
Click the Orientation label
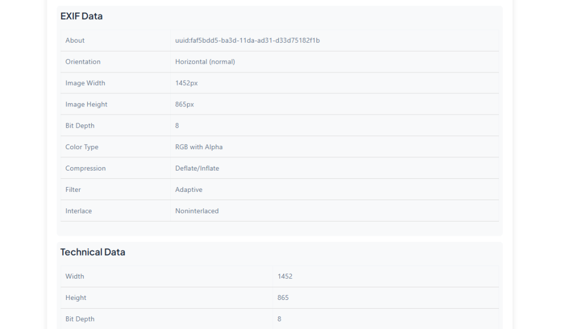(83, 61)
